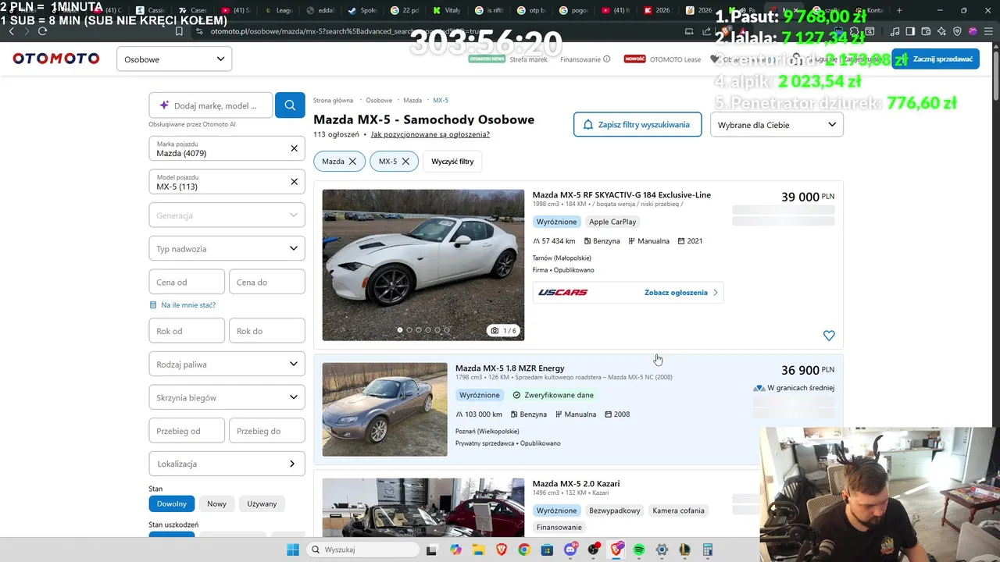Viewport: 1000px width, 562px height.
Task: Click the Finansowanie info icon
Action: pyautogui.click(x=606, y=59)
